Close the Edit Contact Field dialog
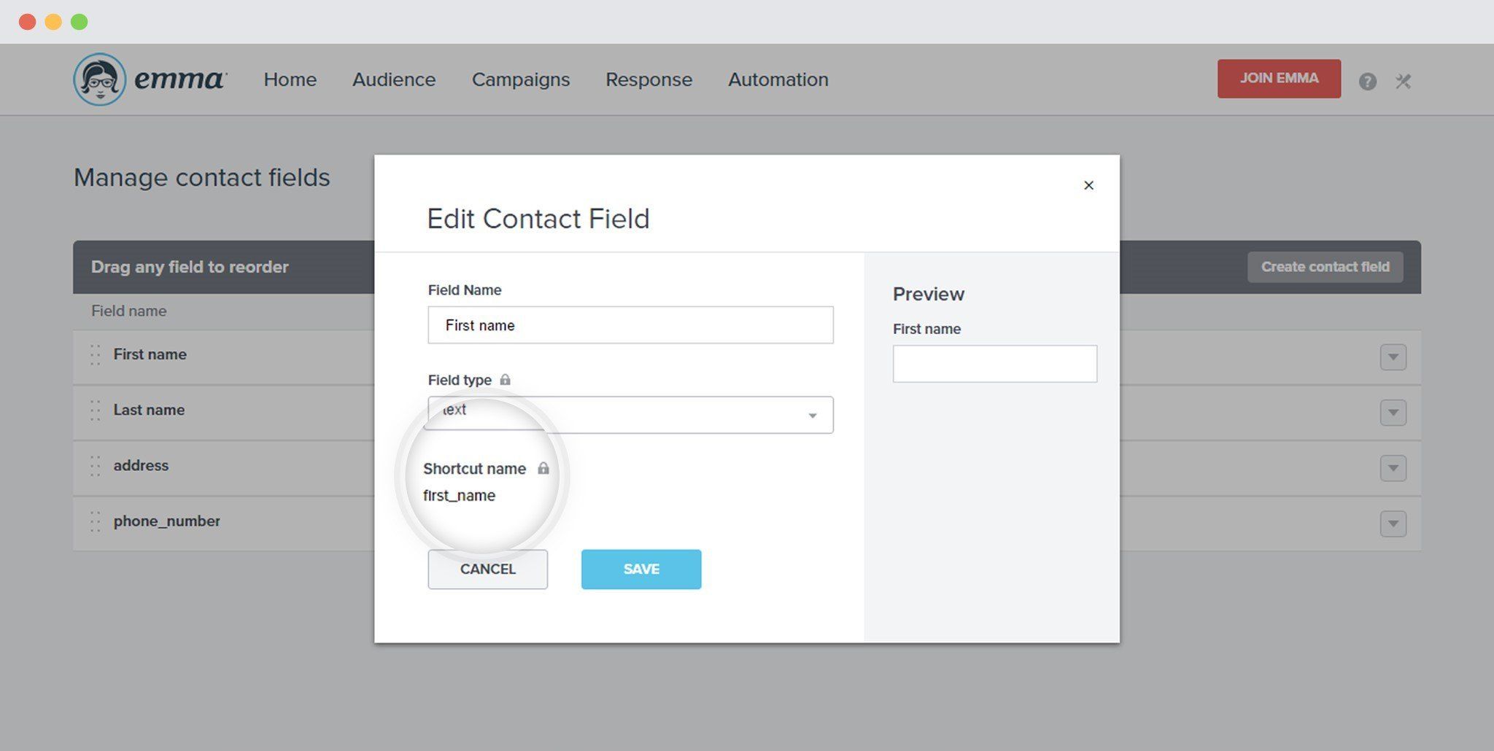Screen dimensions: 1494x751 (1088, 185)
